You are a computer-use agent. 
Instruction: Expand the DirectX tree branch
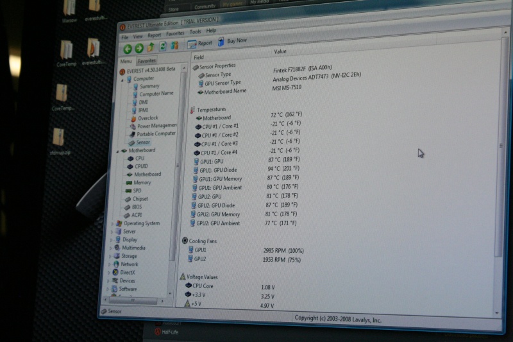point(108,273)
